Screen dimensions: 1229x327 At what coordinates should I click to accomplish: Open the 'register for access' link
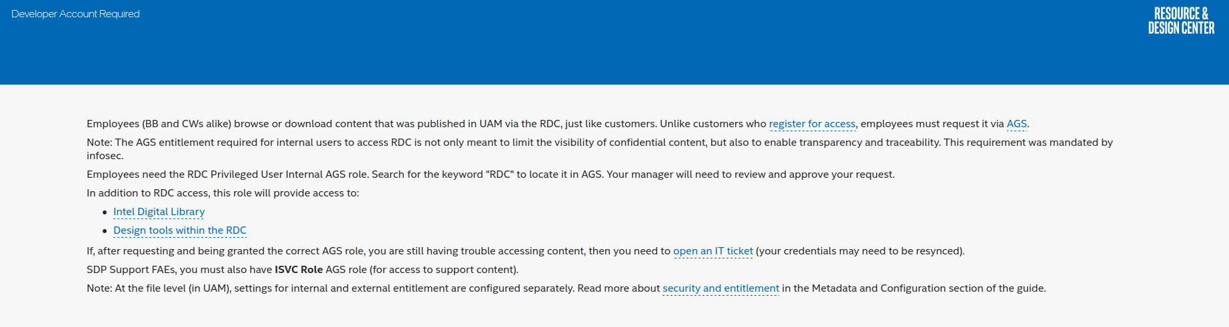(812, 124)
